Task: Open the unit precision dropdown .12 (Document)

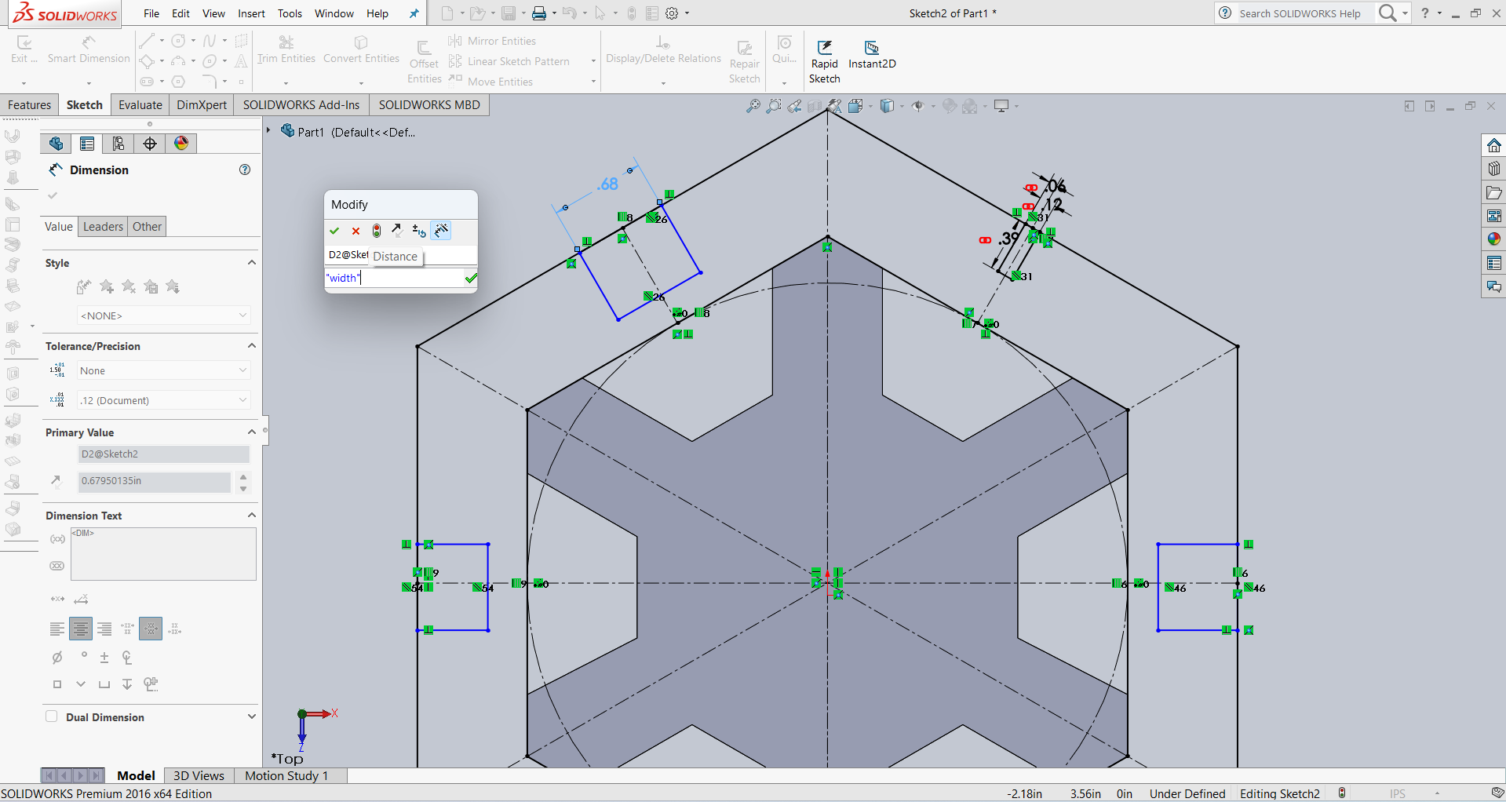Action: tap(164, 400)
